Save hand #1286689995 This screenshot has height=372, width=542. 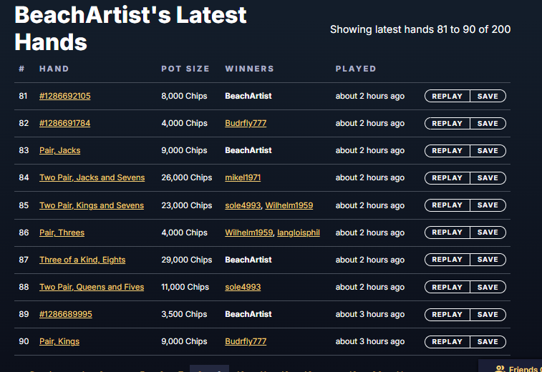[x=488, y=314]
